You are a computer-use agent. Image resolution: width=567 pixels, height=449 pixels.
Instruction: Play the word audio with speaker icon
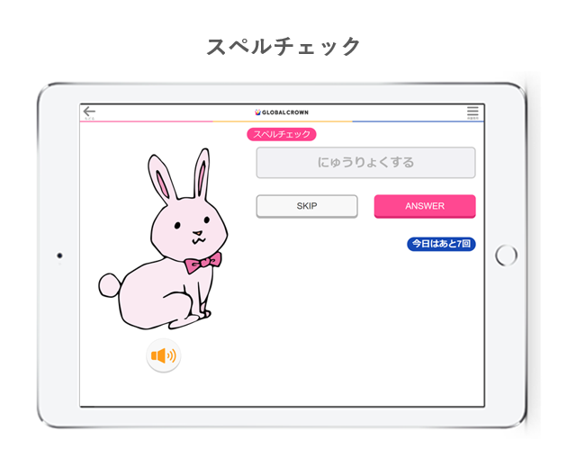click(x=164, y=355)
